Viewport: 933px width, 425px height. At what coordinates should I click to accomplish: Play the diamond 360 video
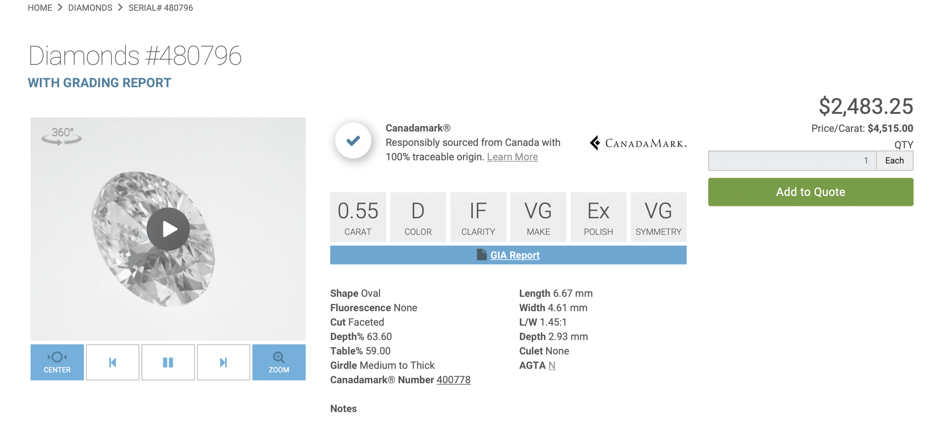[168, 229]
